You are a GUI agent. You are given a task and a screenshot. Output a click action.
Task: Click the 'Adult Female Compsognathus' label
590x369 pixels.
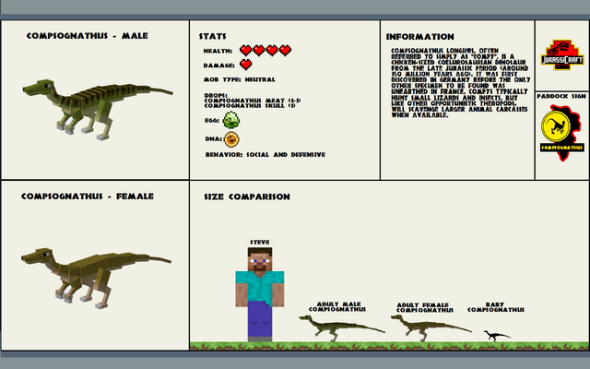coord(424,307)
